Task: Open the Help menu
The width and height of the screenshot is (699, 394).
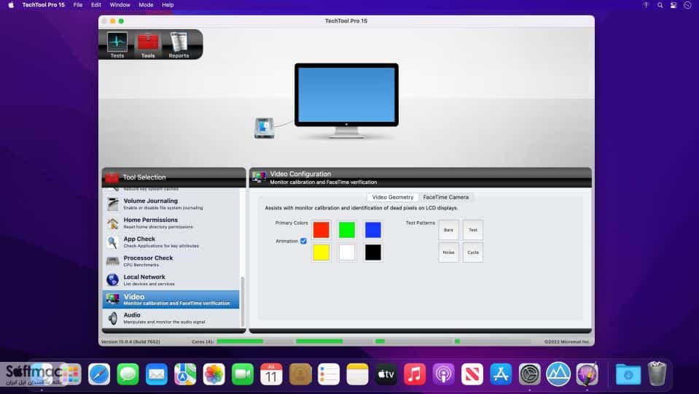Action: pyautogui.click(x=168, y=5)
